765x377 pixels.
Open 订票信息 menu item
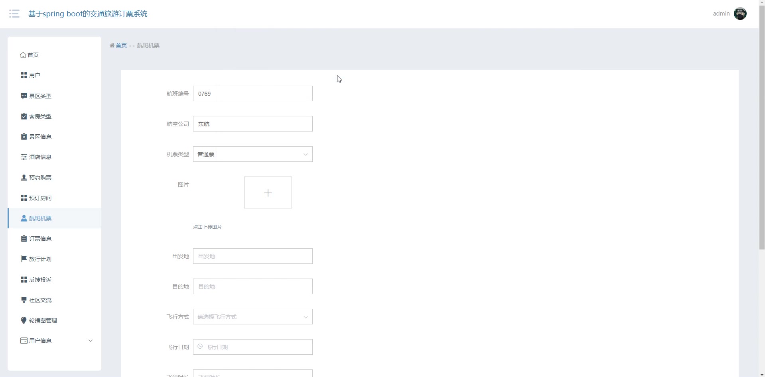point(54,238)
